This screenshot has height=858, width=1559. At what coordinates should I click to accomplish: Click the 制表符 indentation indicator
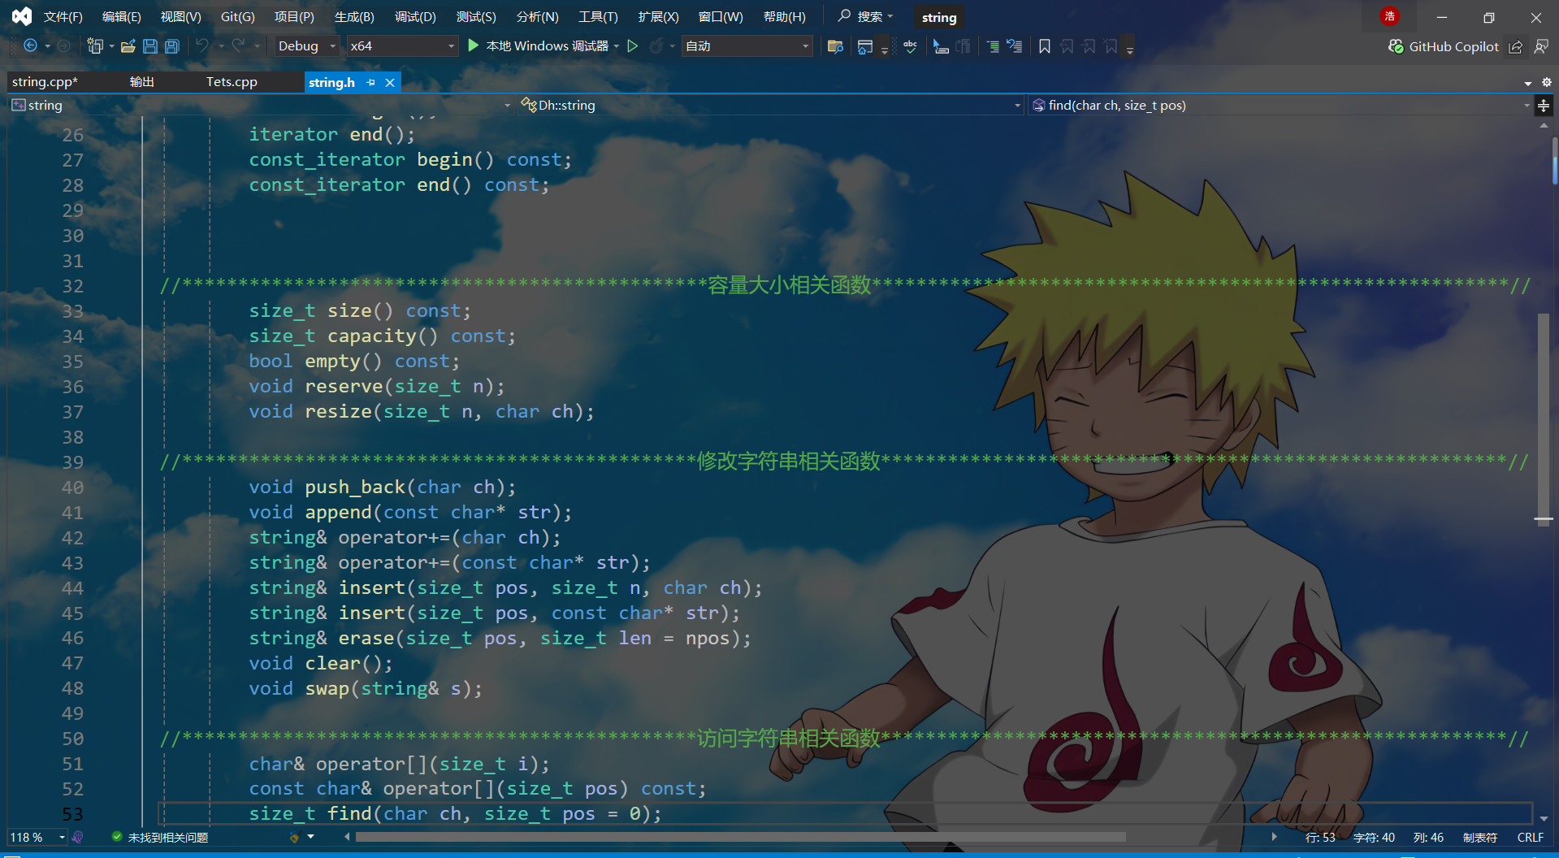pos(1480,837)
